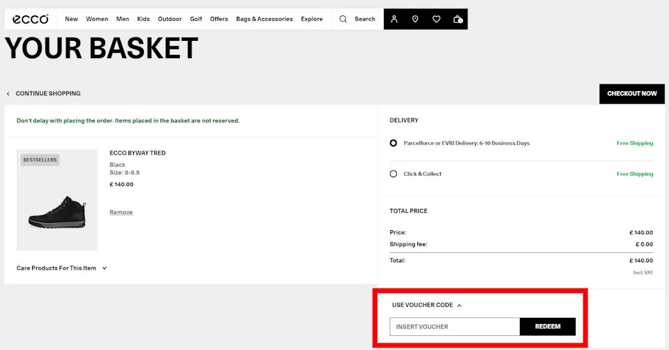Select Click & Collect delivery option
Image resolution: width=669 pixels, height=350 pixels.
click(x=393, y=174)
